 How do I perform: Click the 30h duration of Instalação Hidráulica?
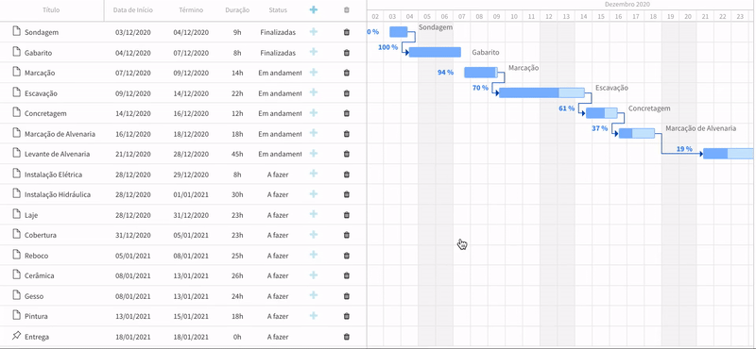[237, 194]
